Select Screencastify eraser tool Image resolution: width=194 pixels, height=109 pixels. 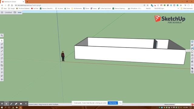[x=16, y=104]
